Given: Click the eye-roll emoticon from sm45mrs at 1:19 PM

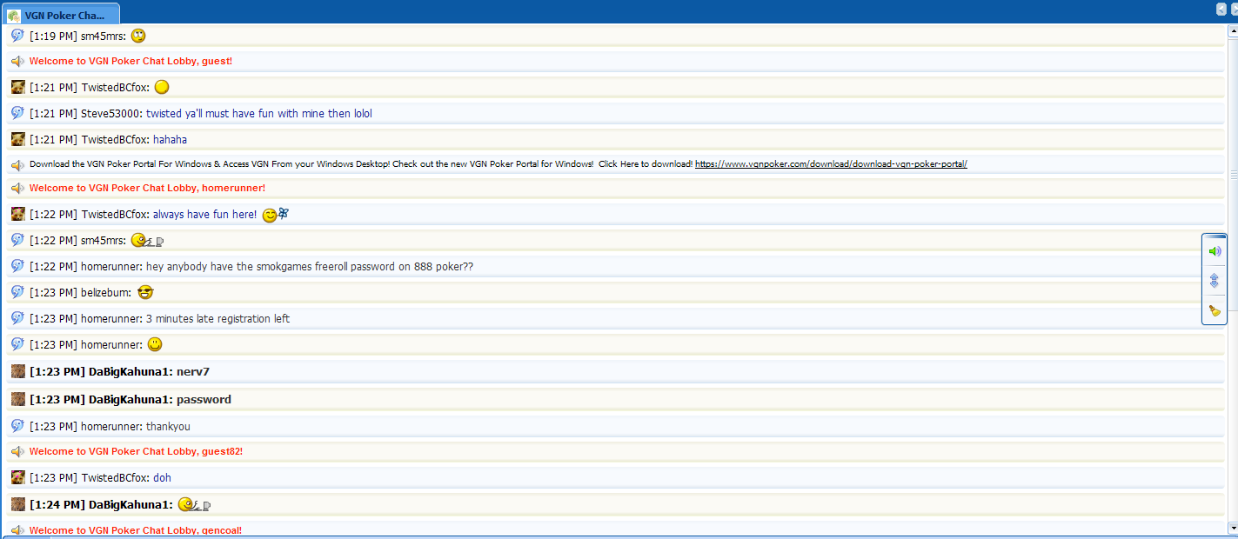Looking at the screenshot, I should coord(138,36).
